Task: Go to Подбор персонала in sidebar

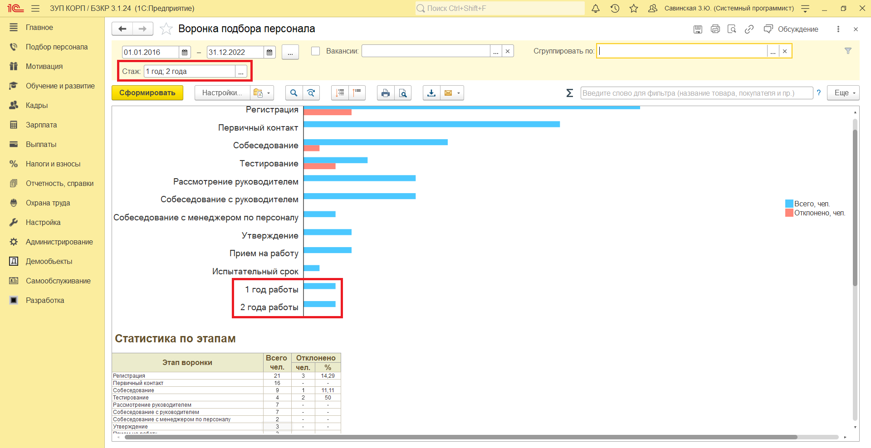Action: (x=57, y=47)
